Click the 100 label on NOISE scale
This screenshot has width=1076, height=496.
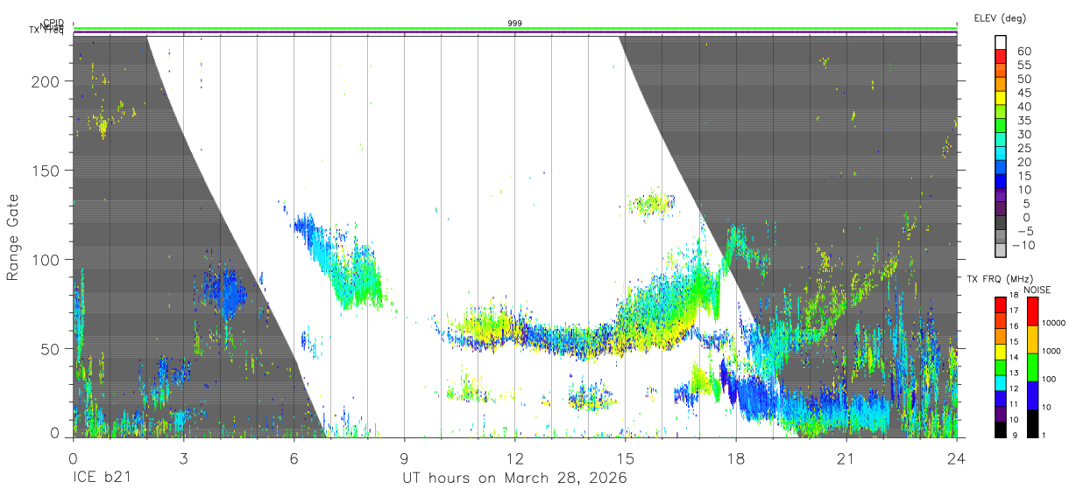(x=1050, y=379)
